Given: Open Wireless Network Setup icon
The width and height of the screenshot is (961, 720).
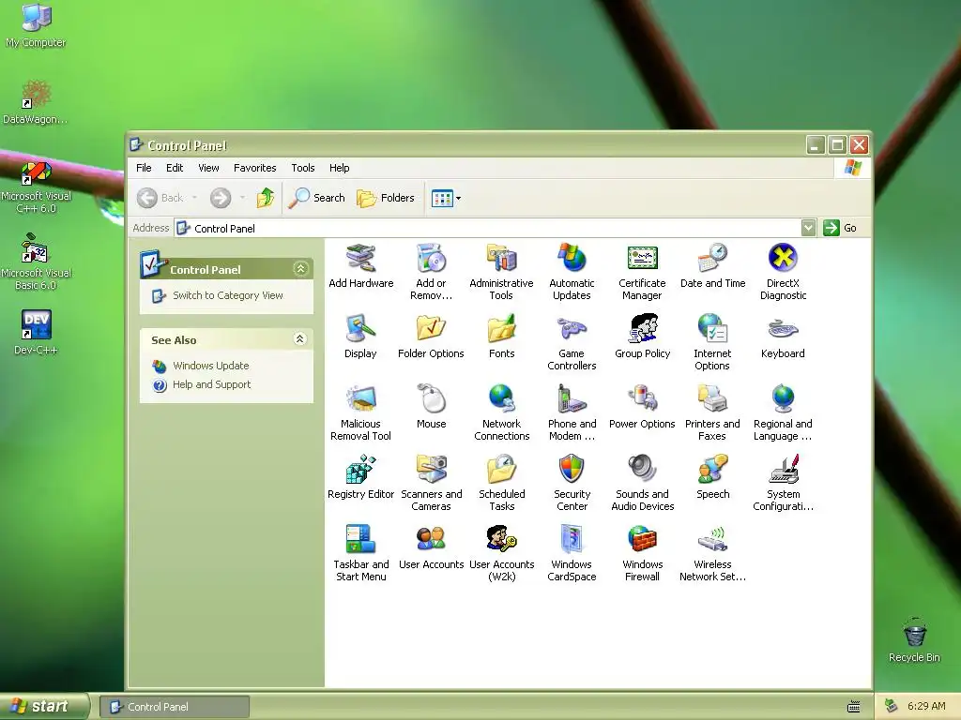Looking at the screenshot, I should click(x=713, y=540).
